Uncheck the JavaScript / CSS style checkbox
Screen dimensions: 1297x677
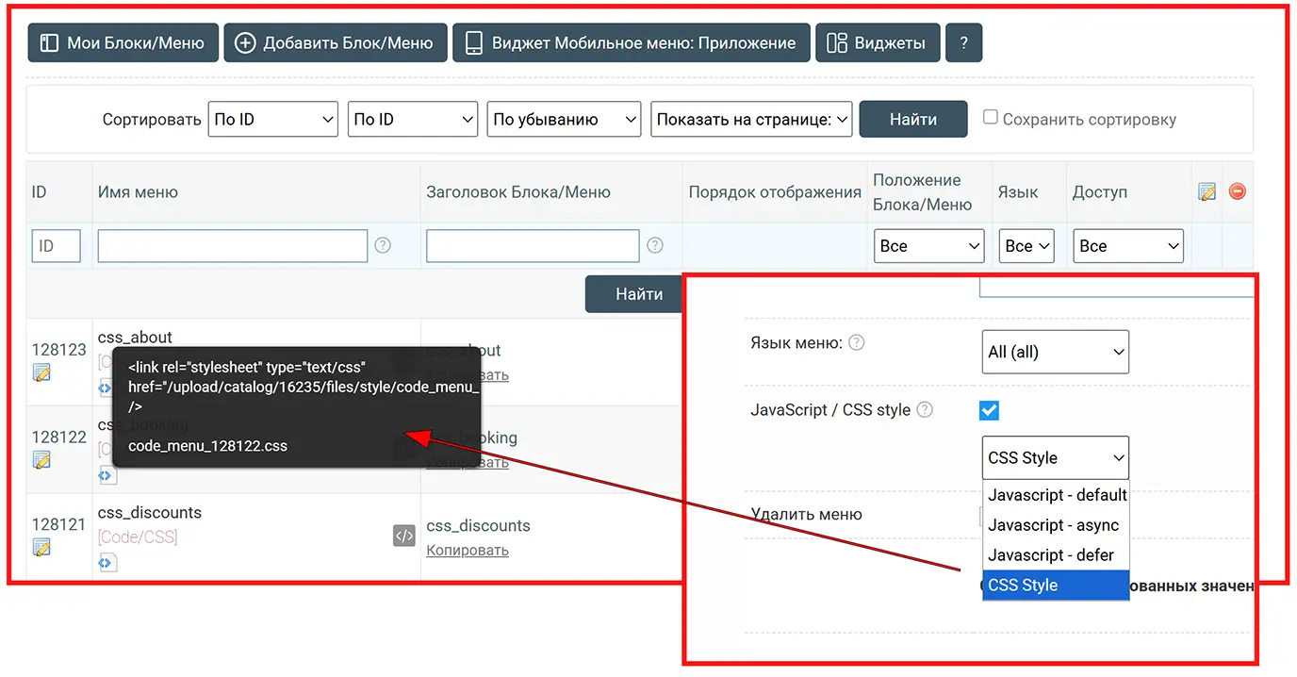click(x=989, y=410)
